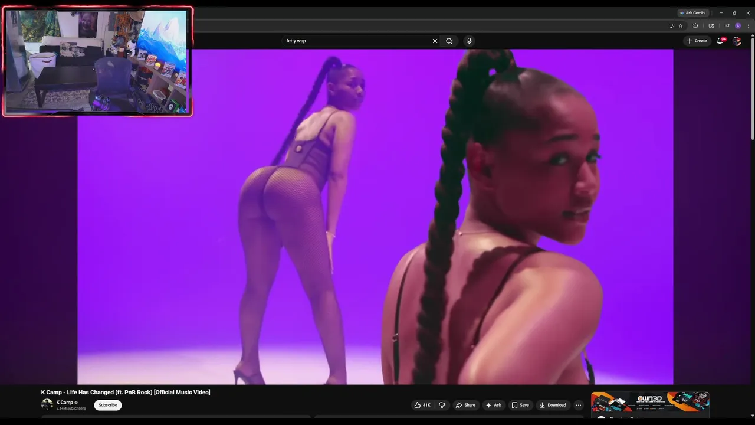755x425 pixels.
Task: Click '2.14M subscribers' text
Action: tap(71, 408)
